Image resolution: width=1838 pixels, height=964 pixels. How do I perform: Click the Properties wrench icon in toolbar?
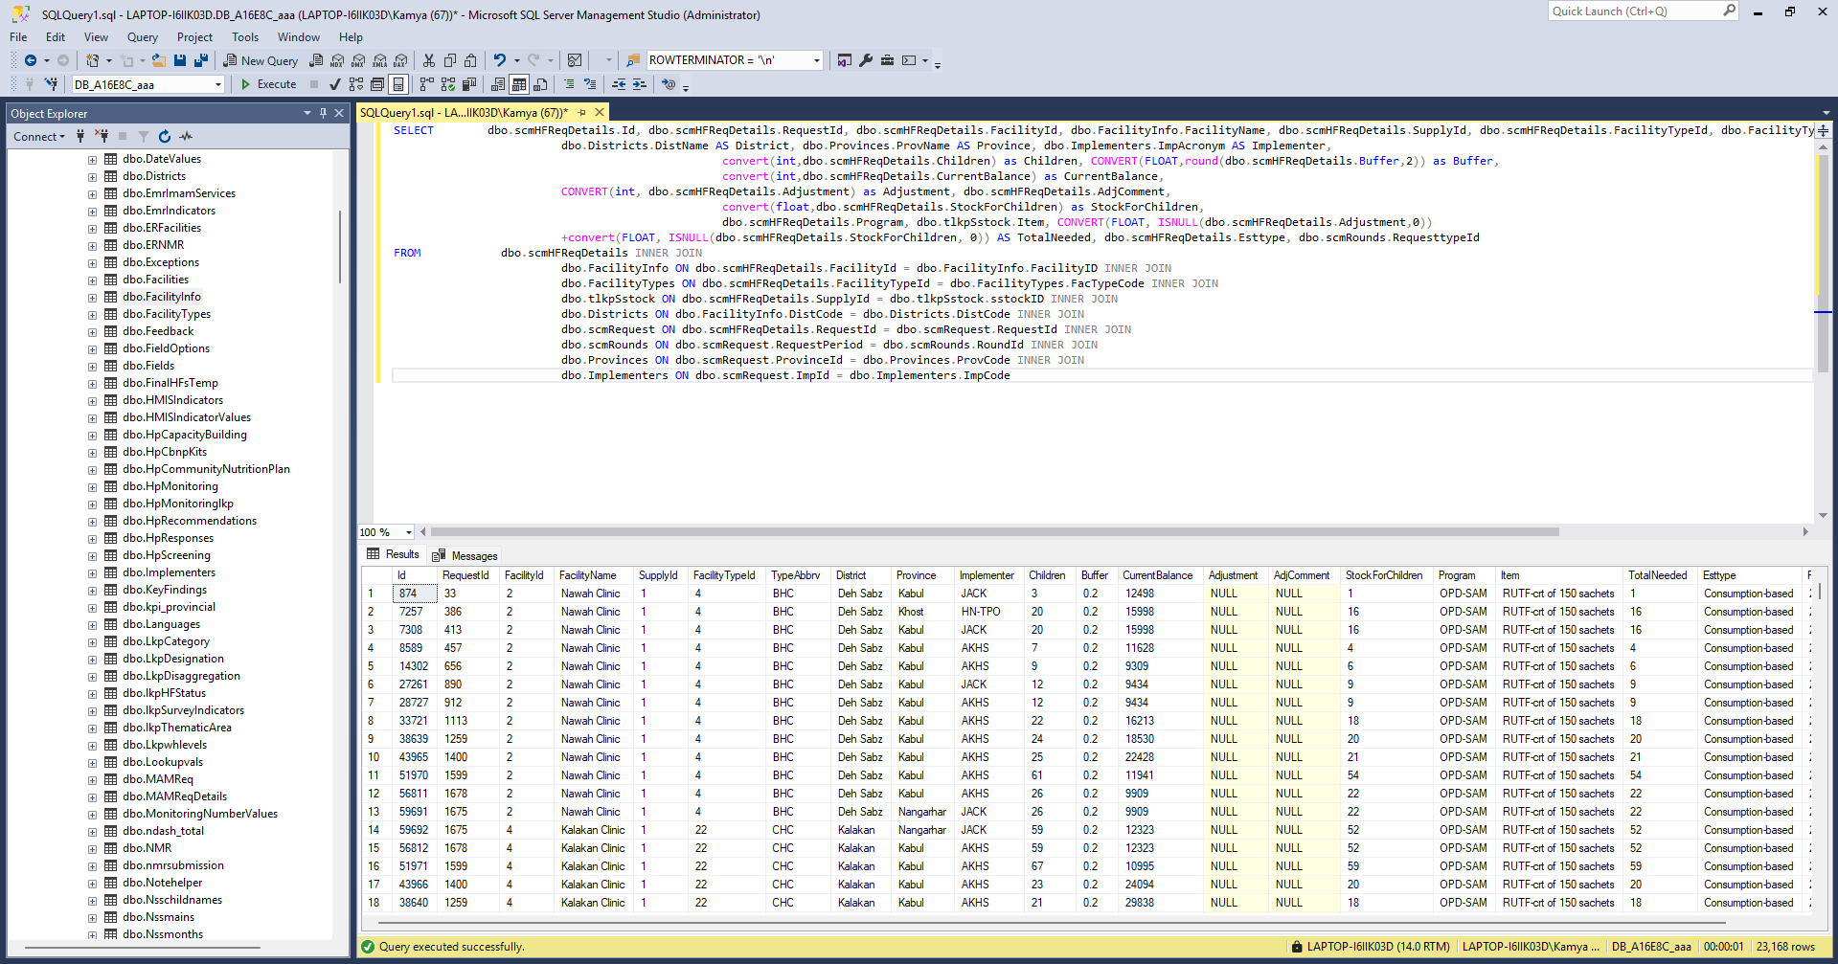(x=866, y=60)
